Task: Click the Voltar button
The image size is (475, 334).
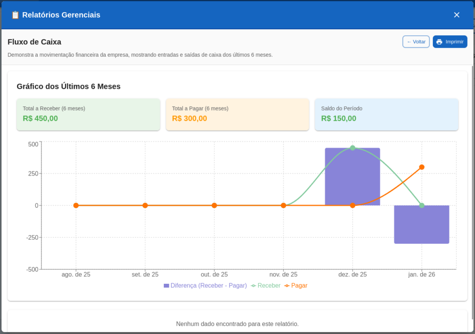Action: coord(416,42)
